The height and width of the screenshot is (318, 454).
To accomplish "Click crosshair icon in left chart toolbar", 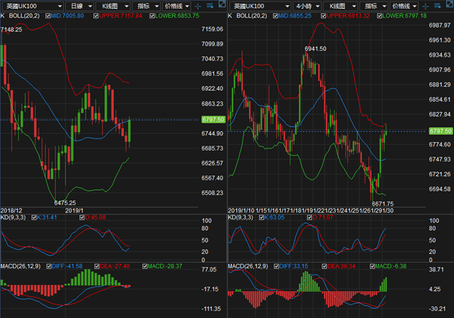I will pos(197,5).
